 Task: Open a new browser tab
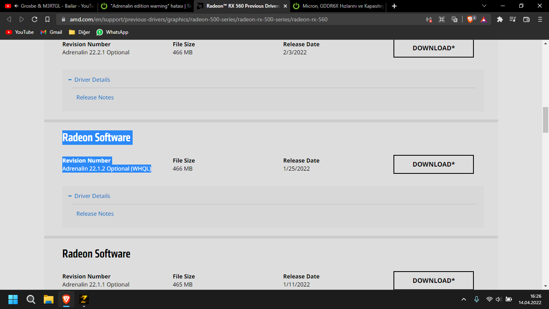(x=394, y=6)
